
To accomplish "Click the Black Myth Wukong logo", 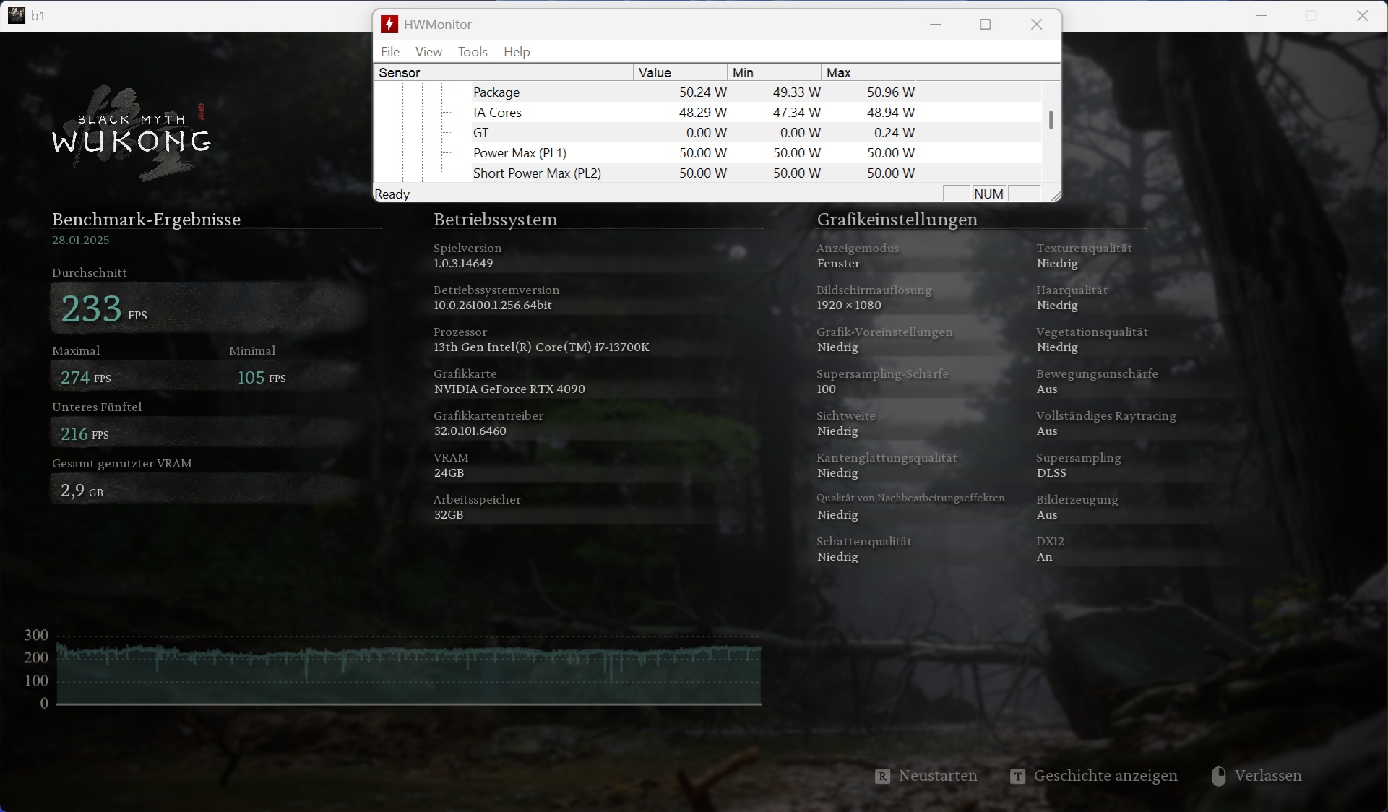I will click(x=132, y=134).
